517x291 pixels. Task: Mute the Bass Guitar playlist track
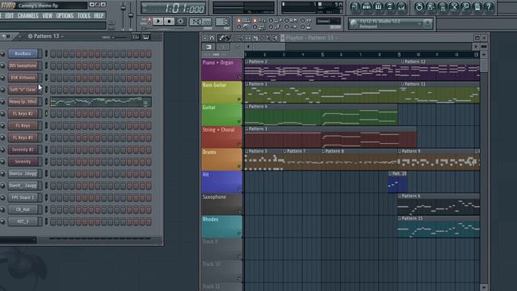(239, 99)
